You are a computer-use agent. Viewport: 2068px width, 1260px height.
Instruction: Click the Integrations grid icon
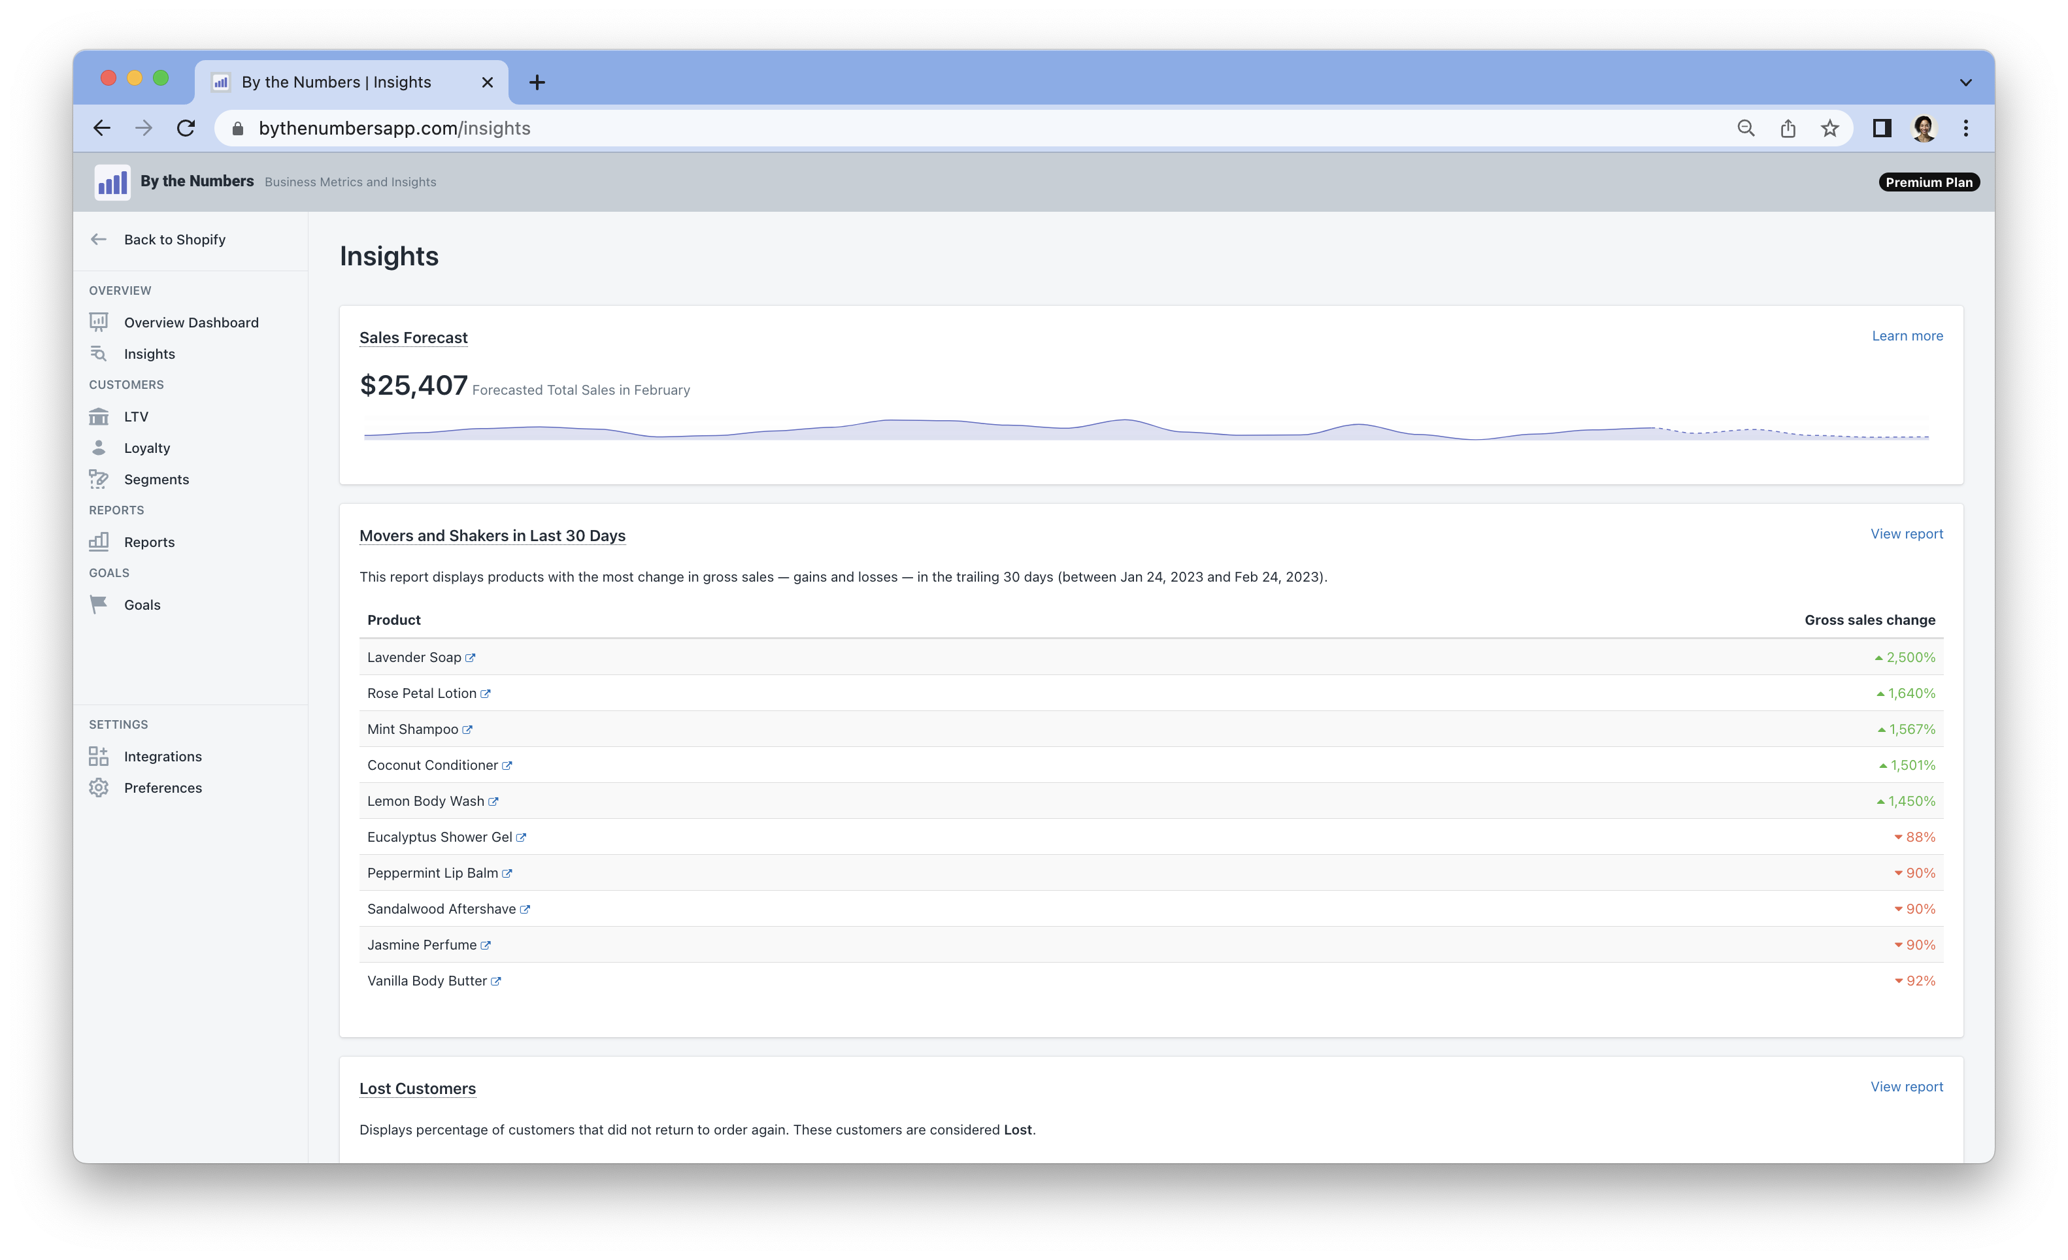(99, 756)
